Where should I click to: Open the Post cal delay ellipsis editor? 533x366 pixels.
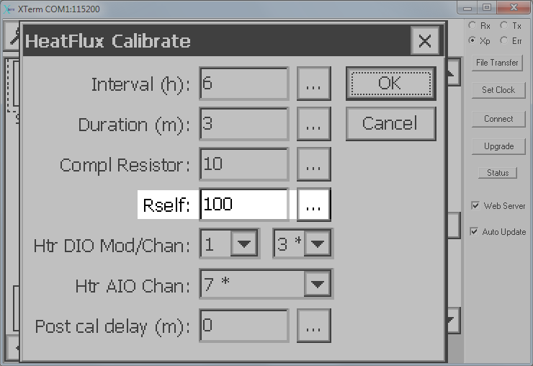click(x=313, y=326)
